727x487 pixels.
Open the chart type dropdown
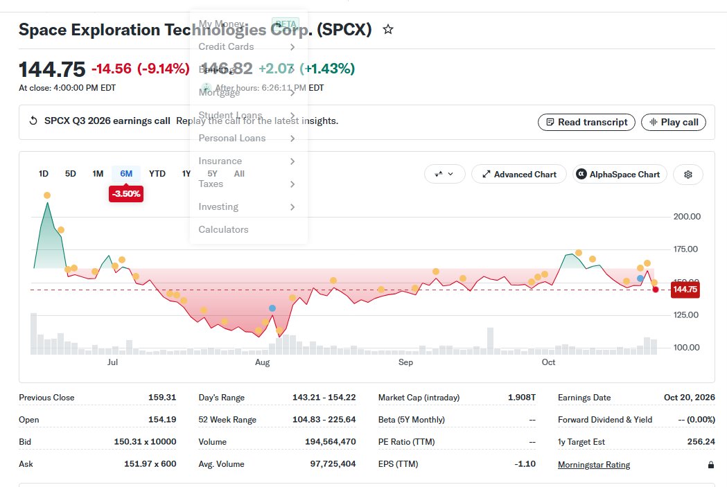(444, 175)
